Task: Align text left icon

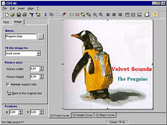Action: tap(108, 15)
